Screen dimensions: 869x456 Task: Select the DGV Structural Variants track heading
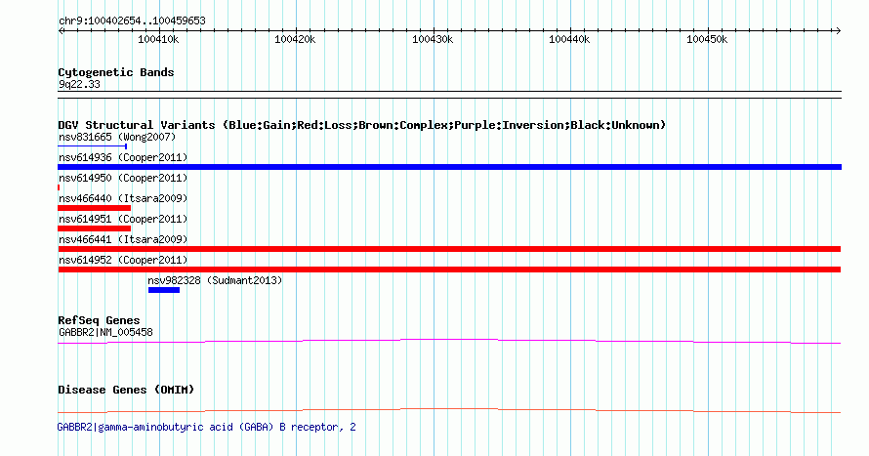point(361,125)
